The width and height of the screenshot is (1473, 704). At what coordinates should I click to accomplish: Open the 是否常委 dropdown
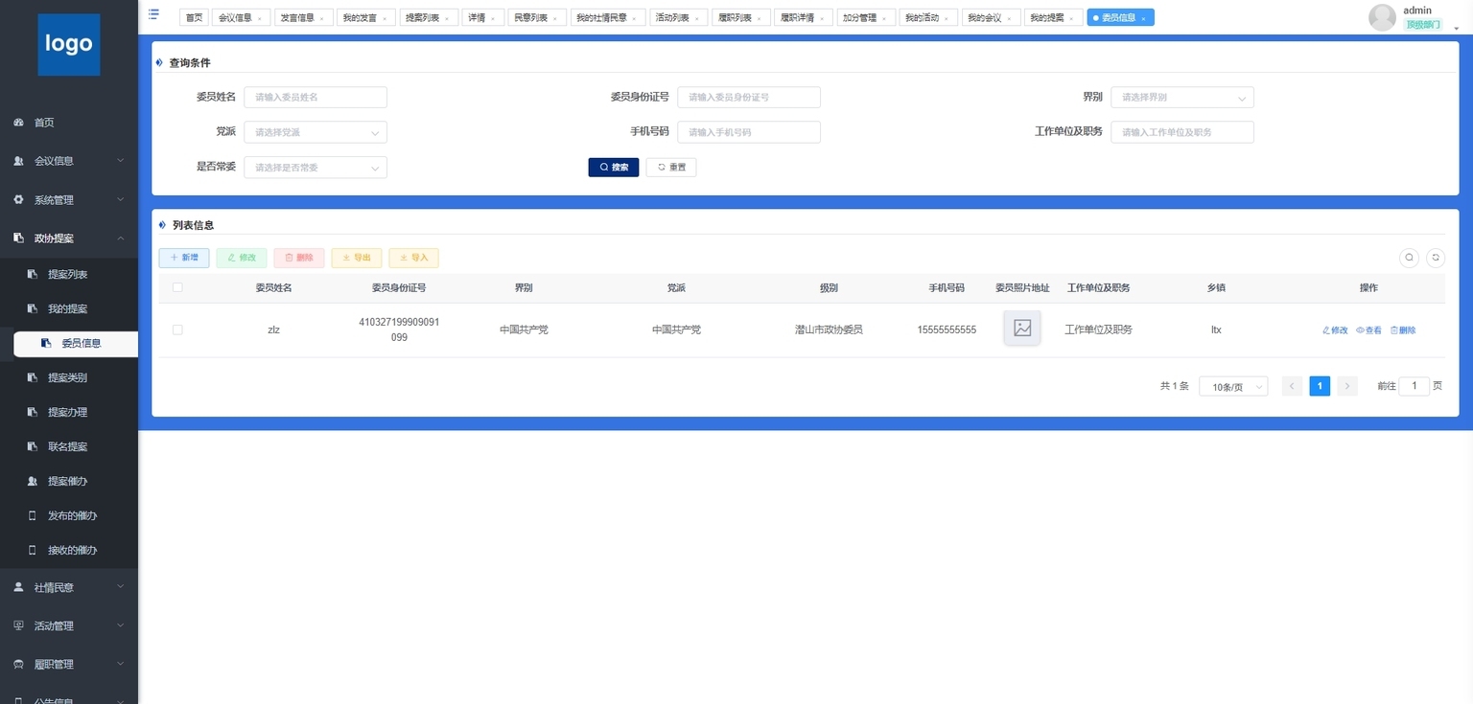click(316, 168)
